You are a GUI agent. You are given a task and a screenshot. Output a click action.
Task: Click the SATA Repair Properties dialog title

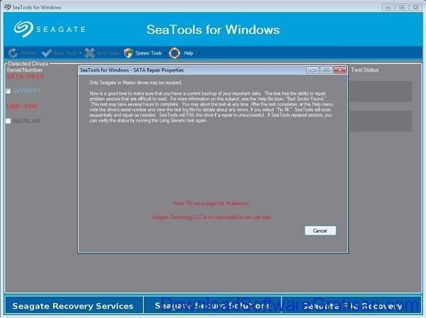click(132, 70)
